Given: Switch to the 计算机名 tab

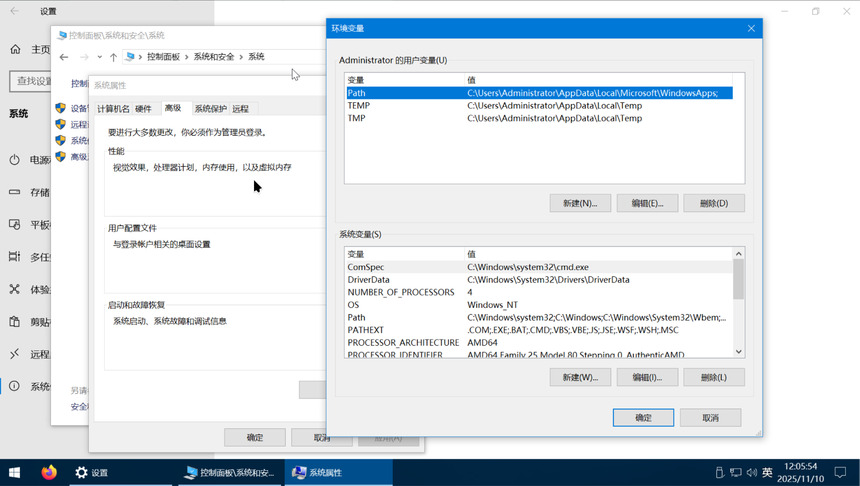Looking at the screenshot, I should click(113, 109).
